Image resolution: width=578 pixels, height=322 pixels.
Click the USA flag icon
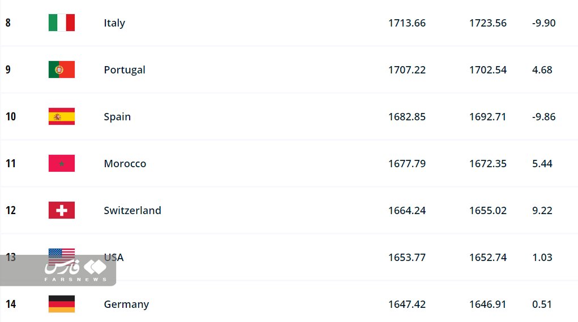[61, 253]
